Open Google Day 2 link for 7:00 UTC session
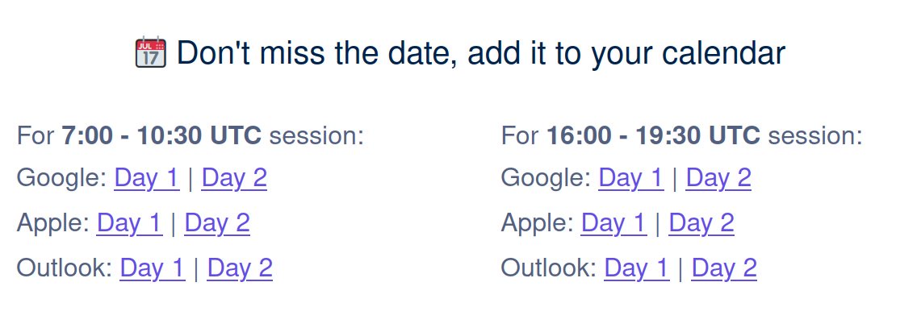 pyautogui.click(x=234, y=178)
